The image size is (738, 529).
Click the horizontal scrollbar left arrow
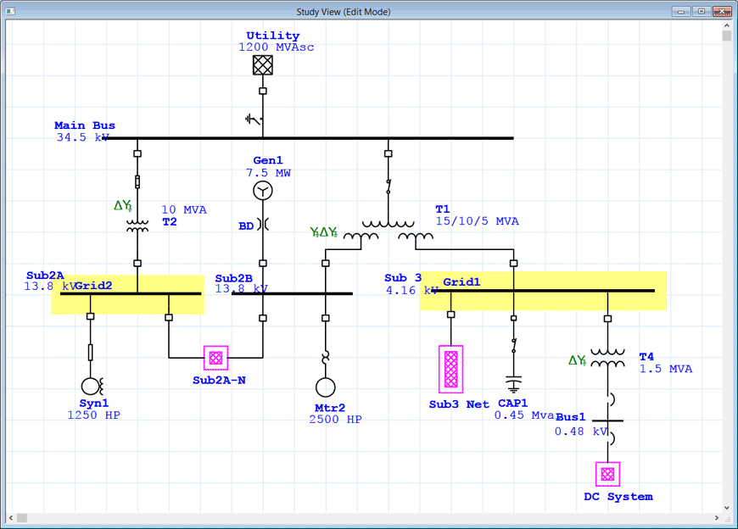pyautogui.click(x=11, y=518)
